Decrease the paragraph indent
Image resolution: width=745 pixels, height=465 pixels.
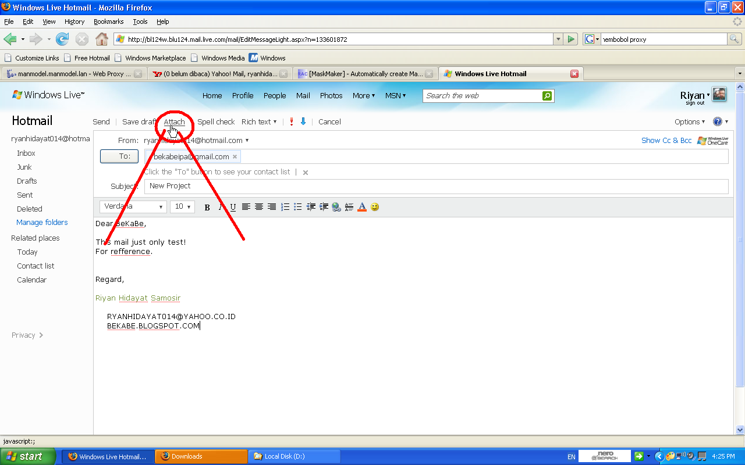click(x=311, y=207)
